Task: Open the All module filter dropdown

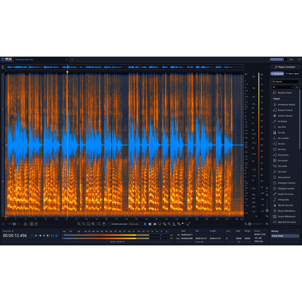Action: pyautogui.click(x=283, y=87)
